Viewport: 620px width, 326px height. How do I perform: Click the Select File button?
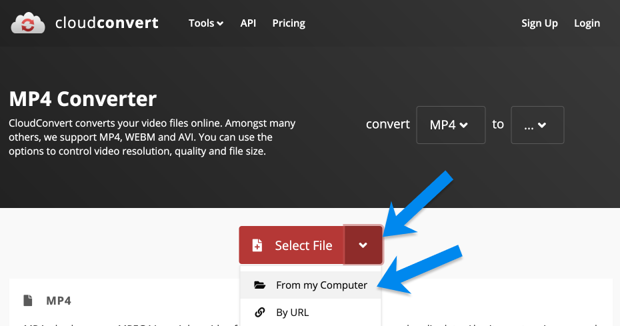click(292, 245)
